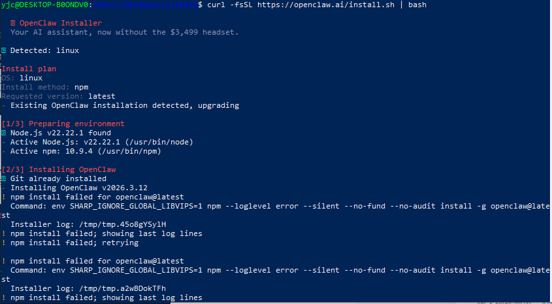The image size is (552, 304).
Task: Select the [1/3] Preparing environment heading
Action: [63, 124]
